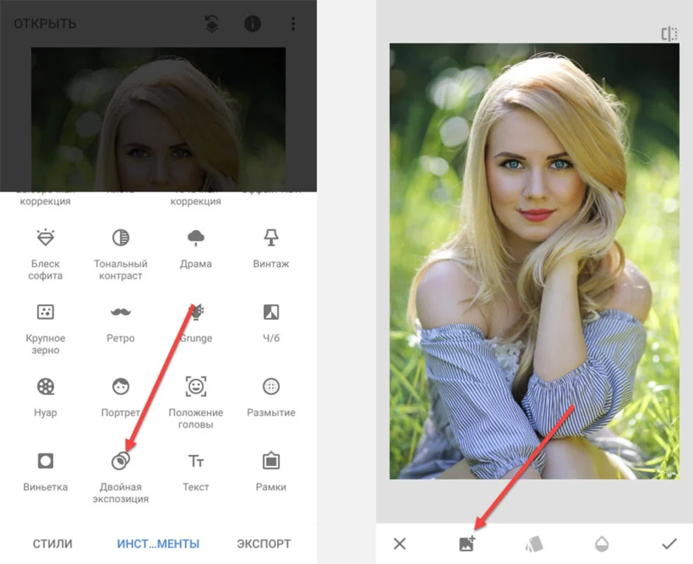Pick the Ретро mustache icon

121,312
